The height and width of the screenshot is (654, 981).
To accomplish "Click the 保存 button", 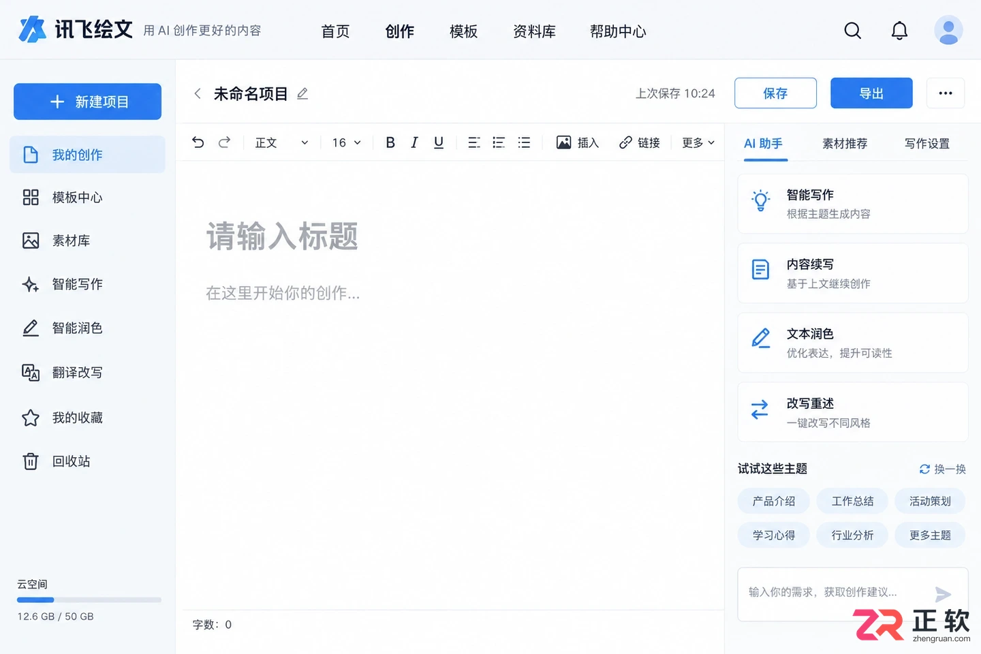I will coord(775,93).
